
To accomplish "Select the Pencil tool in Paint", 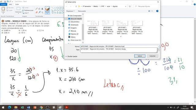I will tap(36, 9).
